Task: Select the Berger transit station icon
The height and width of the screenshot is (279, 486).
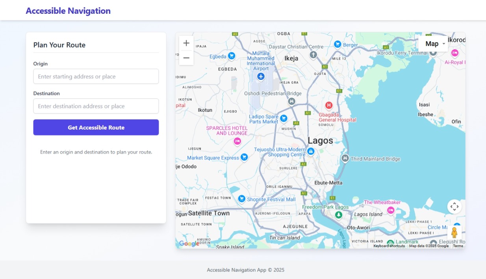Action: [x=338, y=44]
